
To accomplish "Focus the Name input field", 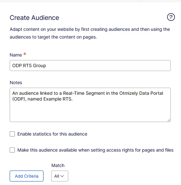I will coord(90,66).
